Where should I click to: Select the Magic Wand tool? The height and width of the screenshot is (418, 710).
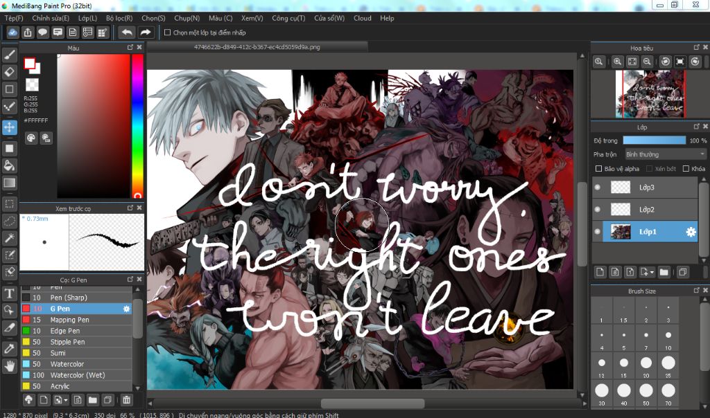tap(10, 238)
